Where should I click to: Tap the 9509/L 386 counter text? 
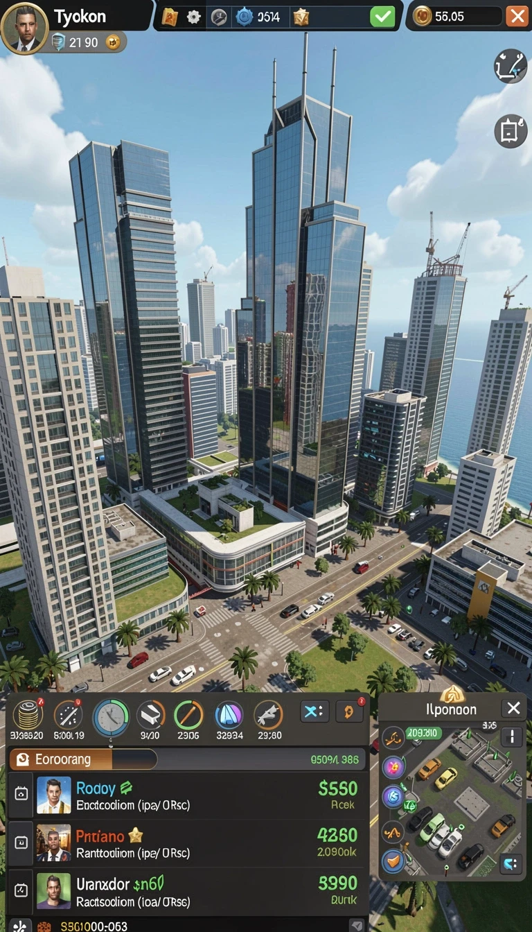[x=335, y=759]
